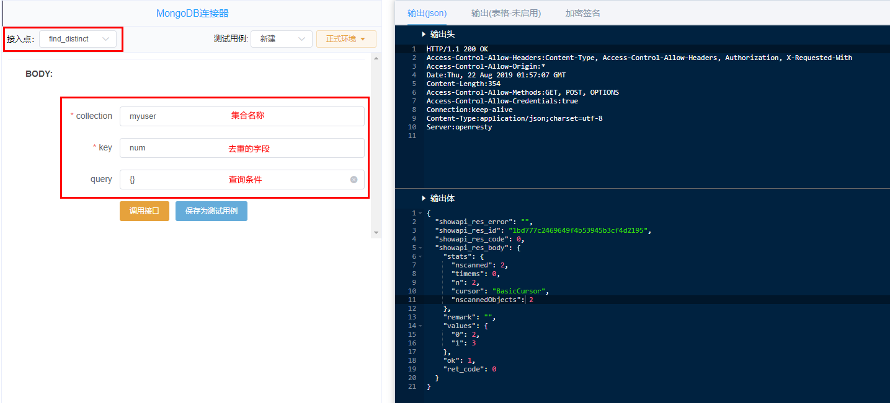Click the Content-Length:354 header line

click(x=463, y=84)
